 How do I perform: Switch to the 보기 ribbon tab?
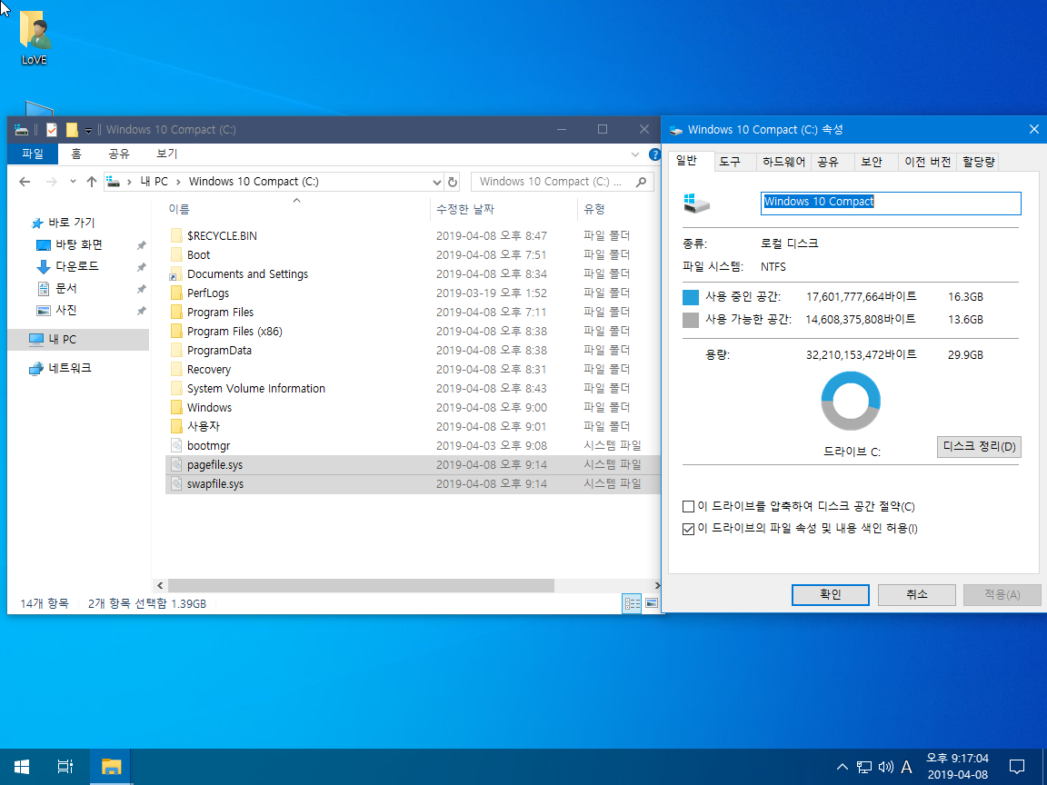click(x=166, y=154)
